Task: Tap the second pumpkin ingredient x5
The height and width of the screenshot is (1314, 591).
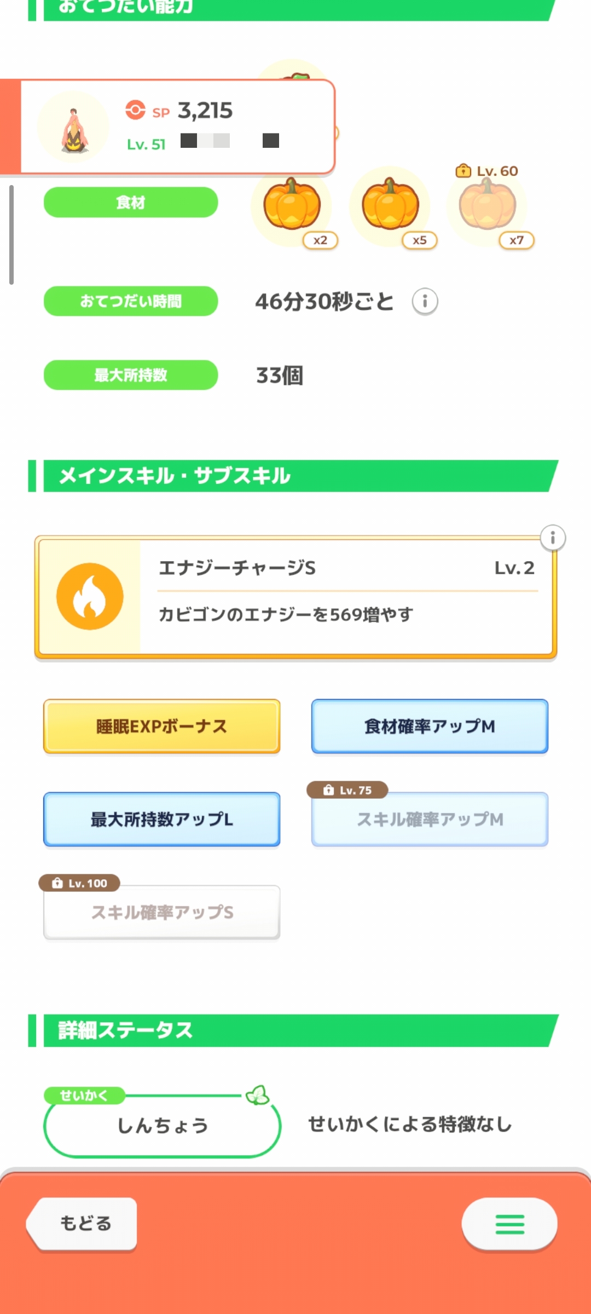Action: (x=390, y=206)
